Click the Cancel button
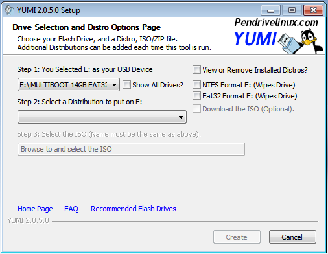The height and width of the screenshot is (254, 328). (x=292, y=237)
